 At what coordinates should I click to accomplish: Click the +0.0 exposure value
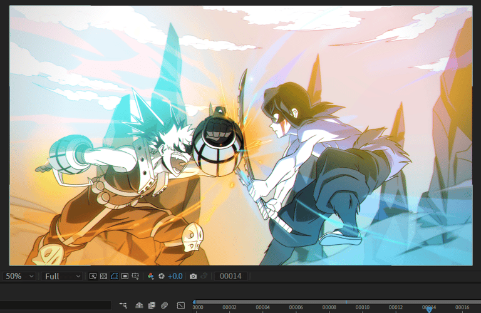pyautogui.click(x=175, y=276)
